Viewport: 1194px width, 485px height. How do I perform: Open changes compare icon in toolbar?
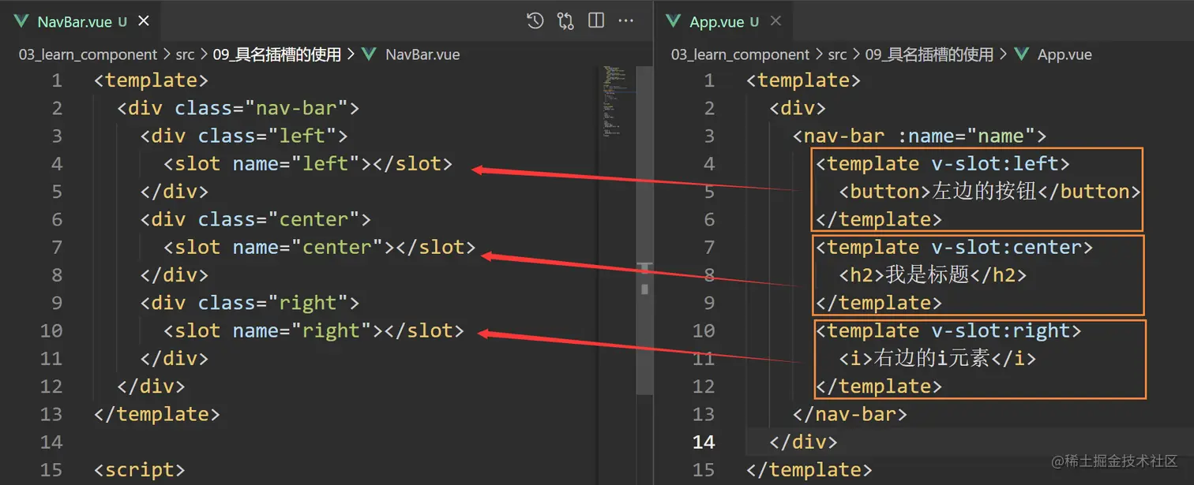click(565, 21)
